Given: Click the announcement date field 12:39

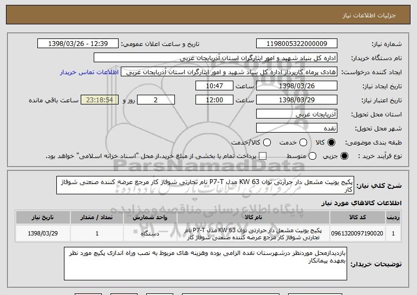Looking at the screenshot, I should pos(78,44).
